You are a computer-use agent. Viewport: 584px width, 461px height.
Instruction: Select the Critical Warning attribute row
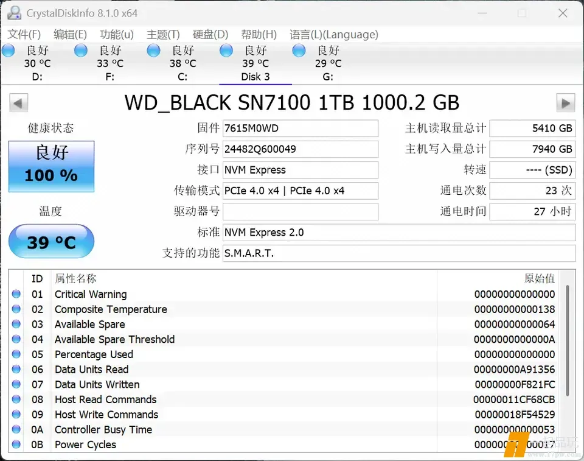click(x=284, y=294)
